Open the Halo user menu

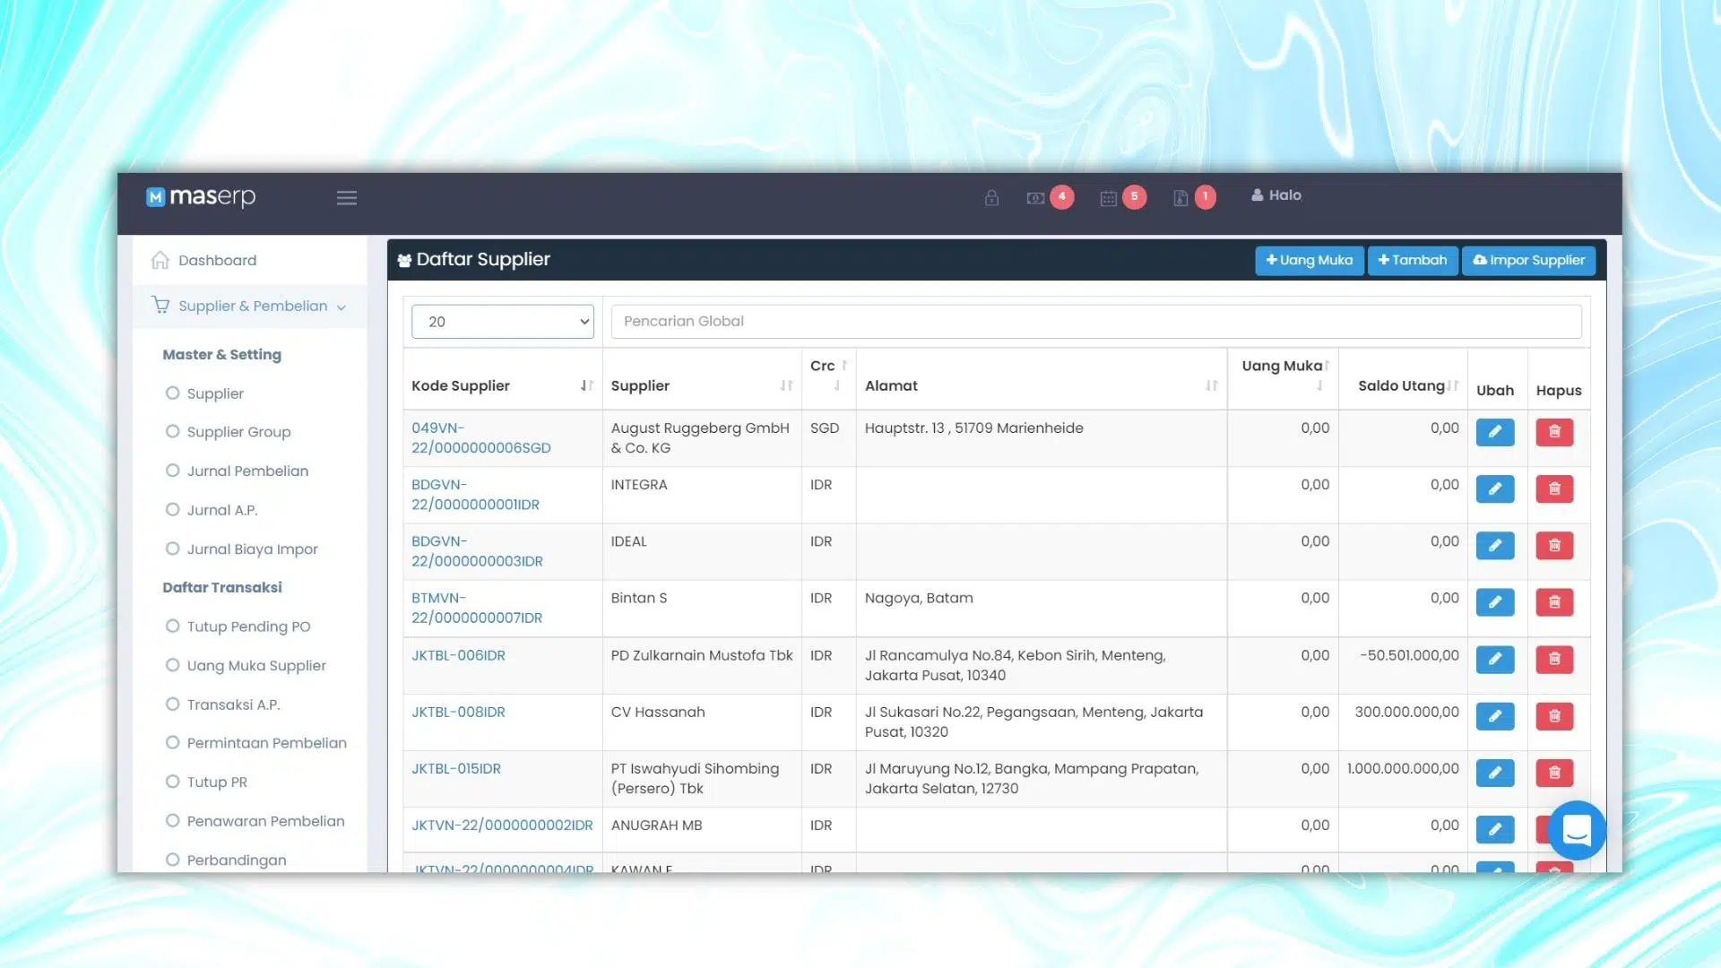pyautogui.click(x=1276, y=194)
